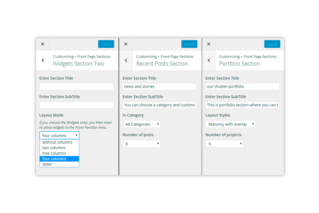
Task: Click 'Recent Posts Section' heading text
Action: tap(162, 64)
